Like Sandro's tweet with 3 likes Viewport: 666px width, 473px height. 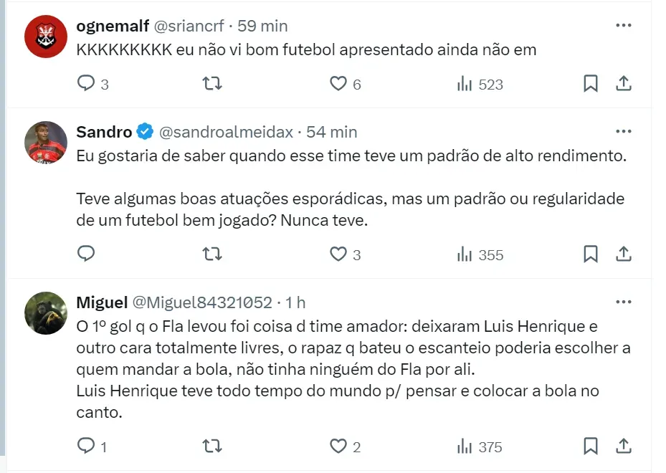tap(338, 254)
